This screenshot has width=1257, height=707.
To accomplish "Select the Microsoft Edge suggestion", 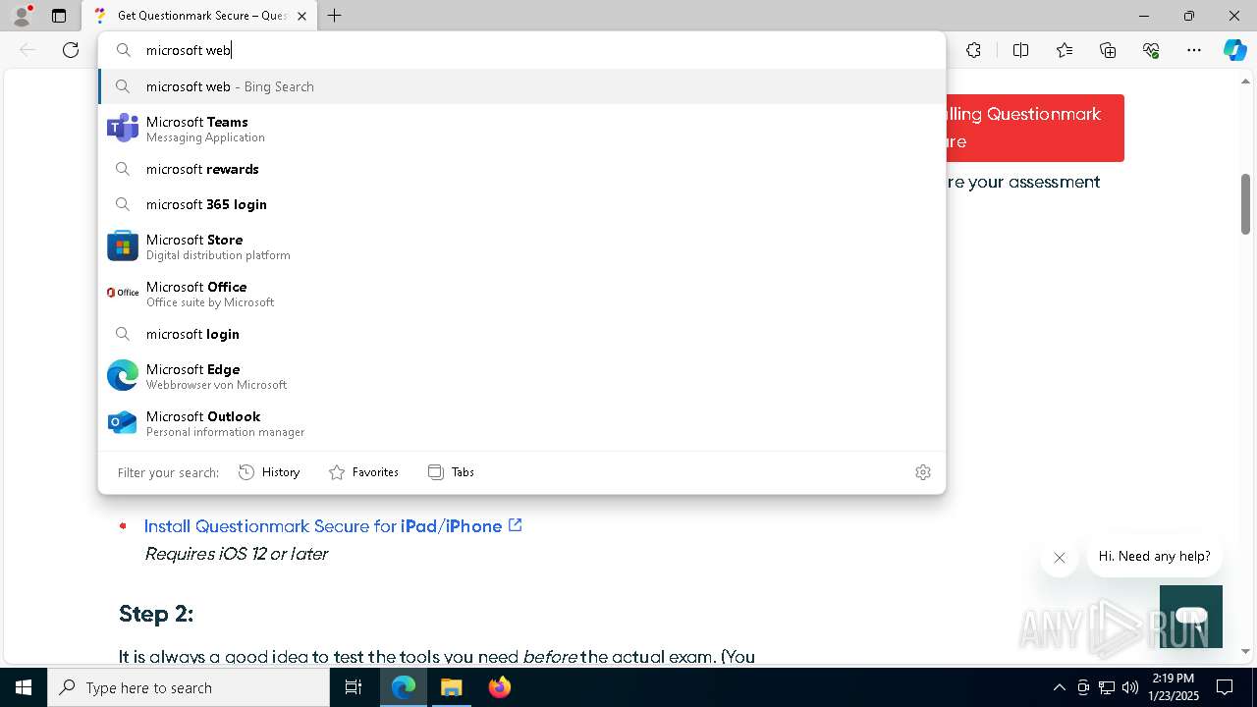I will 521,376.
